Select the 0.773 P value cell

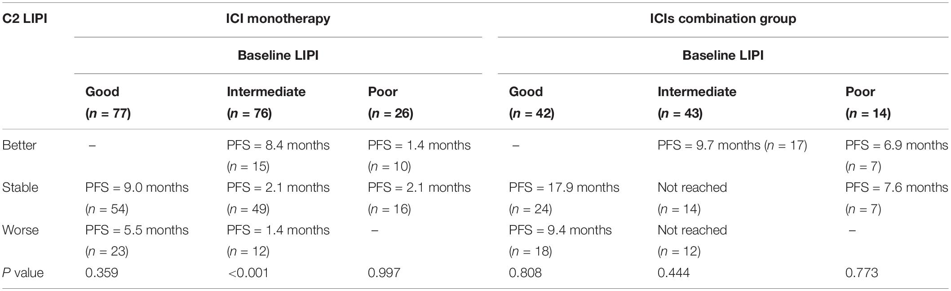click(x=862, y=273)
